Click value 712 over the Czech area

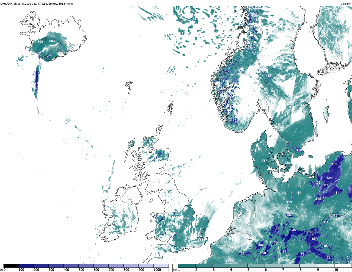point(335,234)
